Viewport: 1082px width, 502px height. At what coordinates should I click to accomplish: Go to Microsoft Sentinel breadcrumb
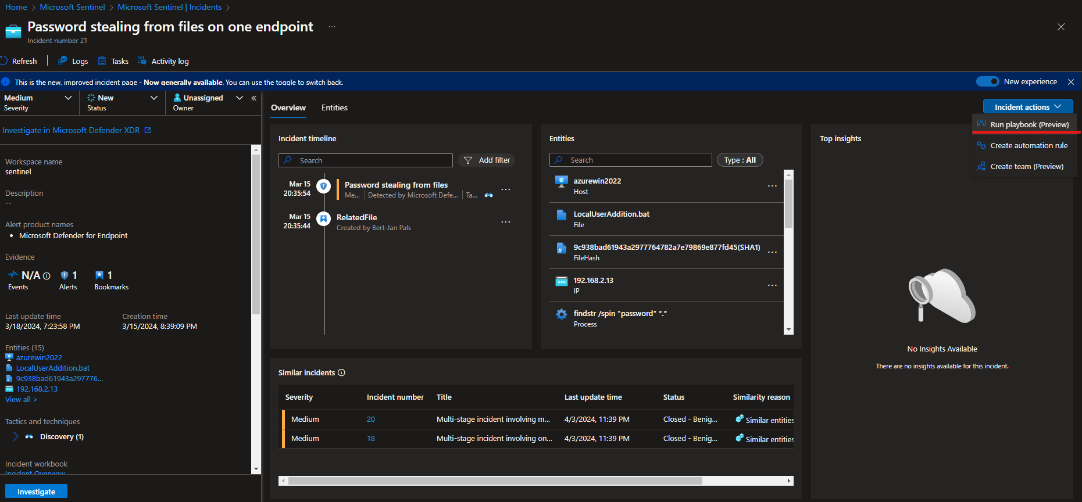[x=72, y=7]
